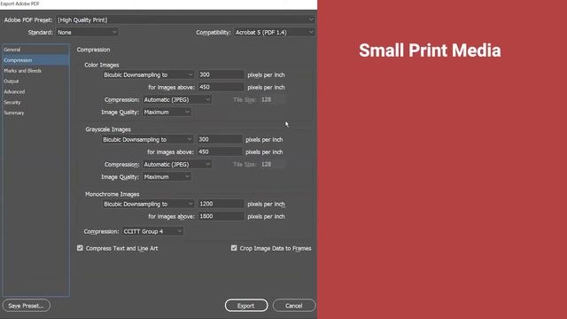Click Monochrome Images 1200 ppi field

click(x=221, y=204)
